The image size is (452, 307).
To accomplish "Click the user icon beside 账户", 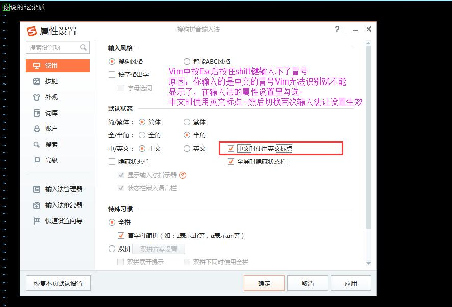I will tap(37, 129).
